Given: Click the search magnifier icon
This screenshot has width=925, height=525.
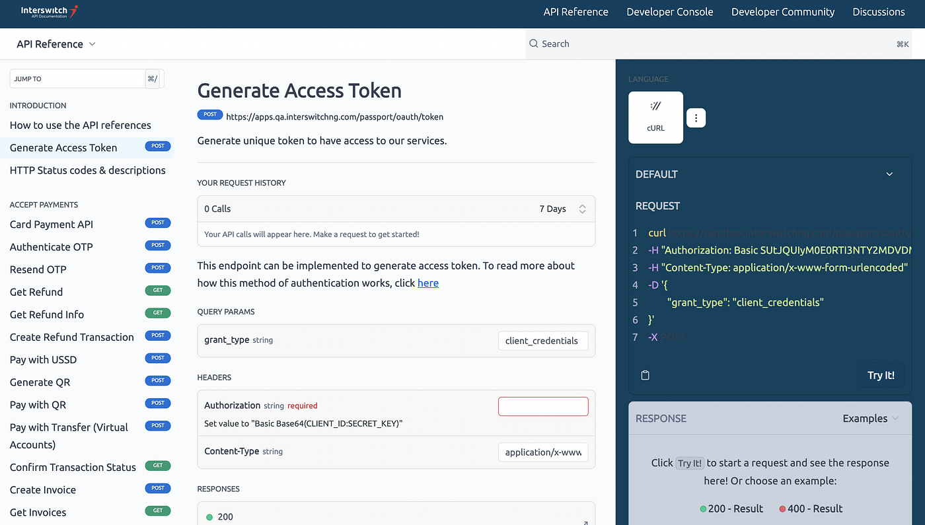Looking at the screenshot, I should point(533,44).
